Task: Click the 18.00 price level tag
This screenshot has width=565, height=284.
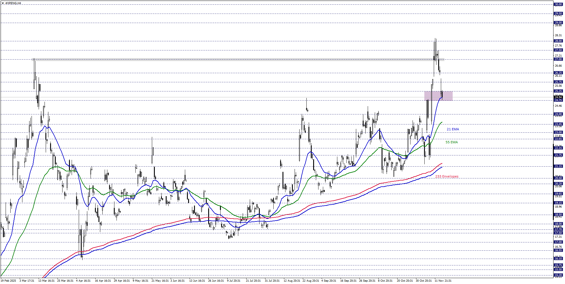Action: point(558,224)
